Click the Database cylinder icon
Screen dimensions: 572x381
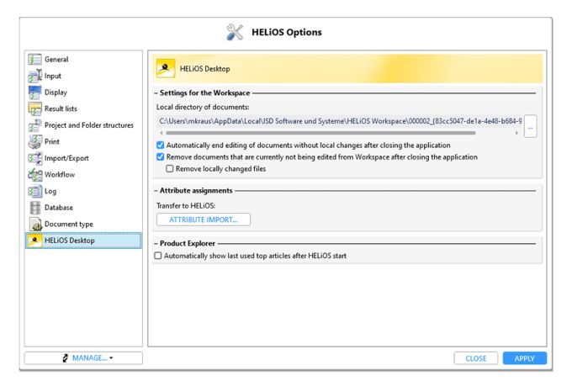coord(35,208)
